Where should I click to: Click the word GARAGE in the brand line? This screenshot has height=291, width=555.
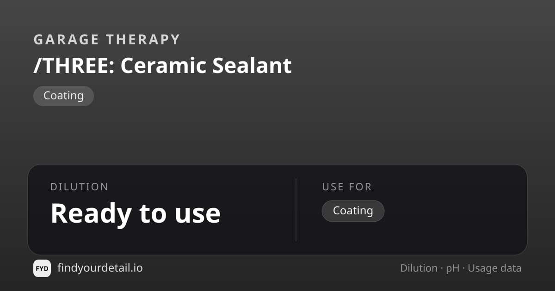point(67,40)
